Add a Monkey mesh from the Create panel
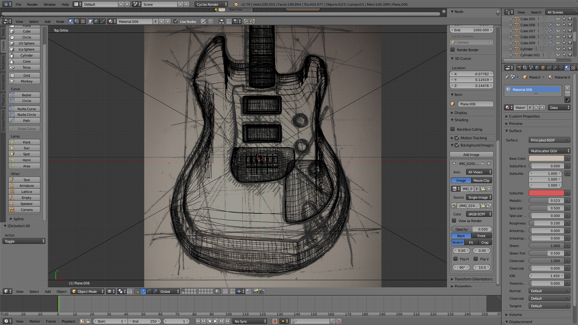The image size is (578, 325). 26,81
